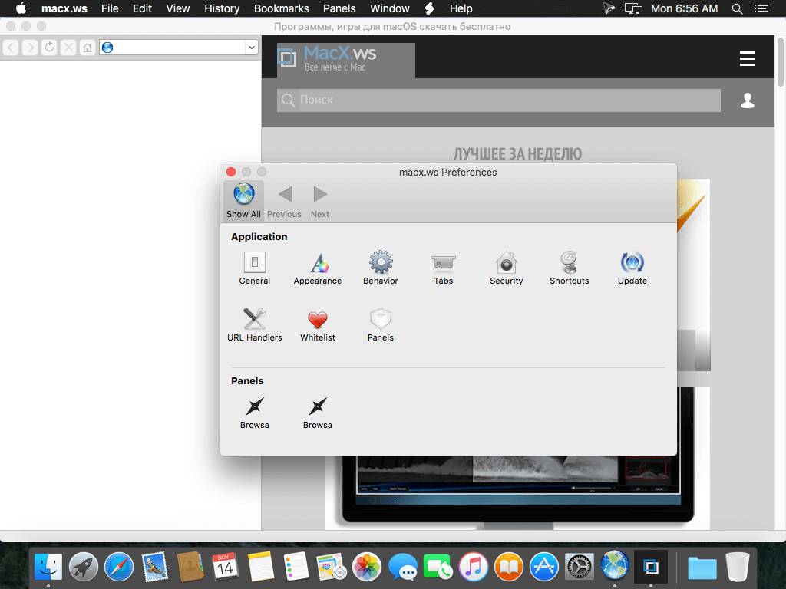Image resolution: width=786 pixels, height=589 pixels.
Task: Open the View menu
Action: click(178, 8)
